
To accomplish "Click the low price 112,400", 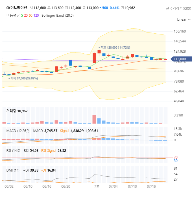I will (75, 8).
